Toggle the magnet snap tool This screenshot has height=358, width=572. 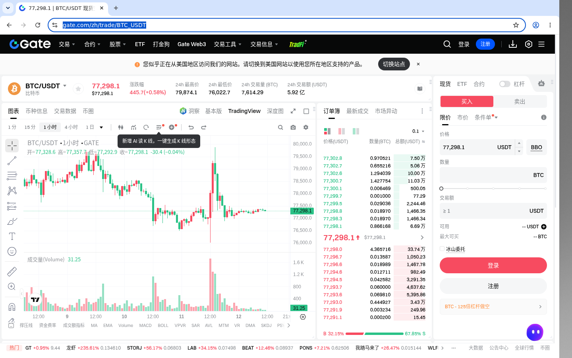12,307
